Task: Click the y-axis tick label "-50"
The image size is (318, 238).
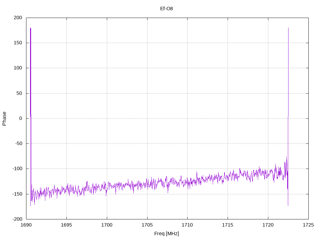Action: (x=19, y=144)
